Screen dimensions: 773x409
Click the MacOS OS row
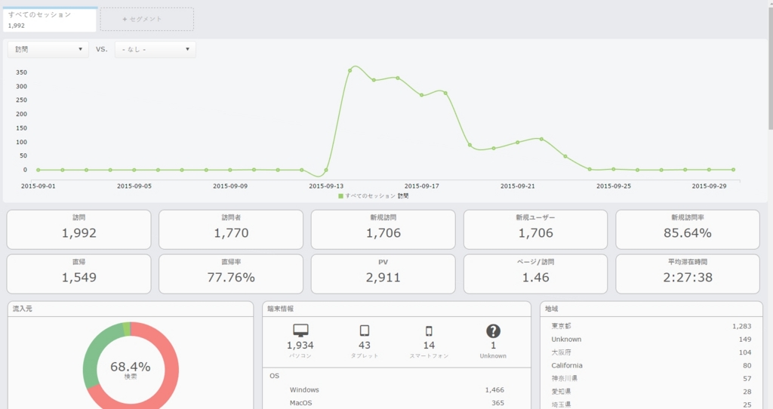coord(396,403)
